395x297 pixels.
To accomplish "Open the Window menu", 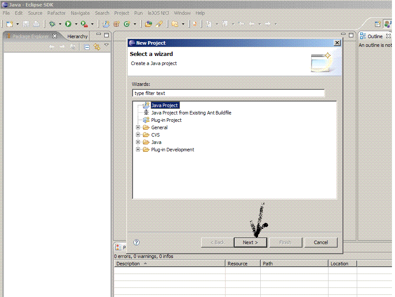I will coord(182,13).
